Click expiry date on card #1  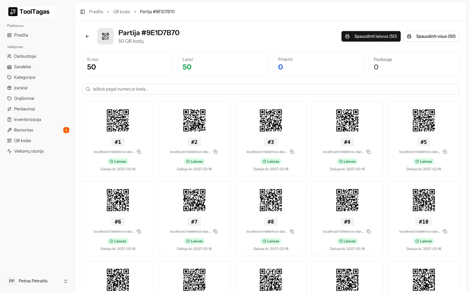click(x=118, y=169)
